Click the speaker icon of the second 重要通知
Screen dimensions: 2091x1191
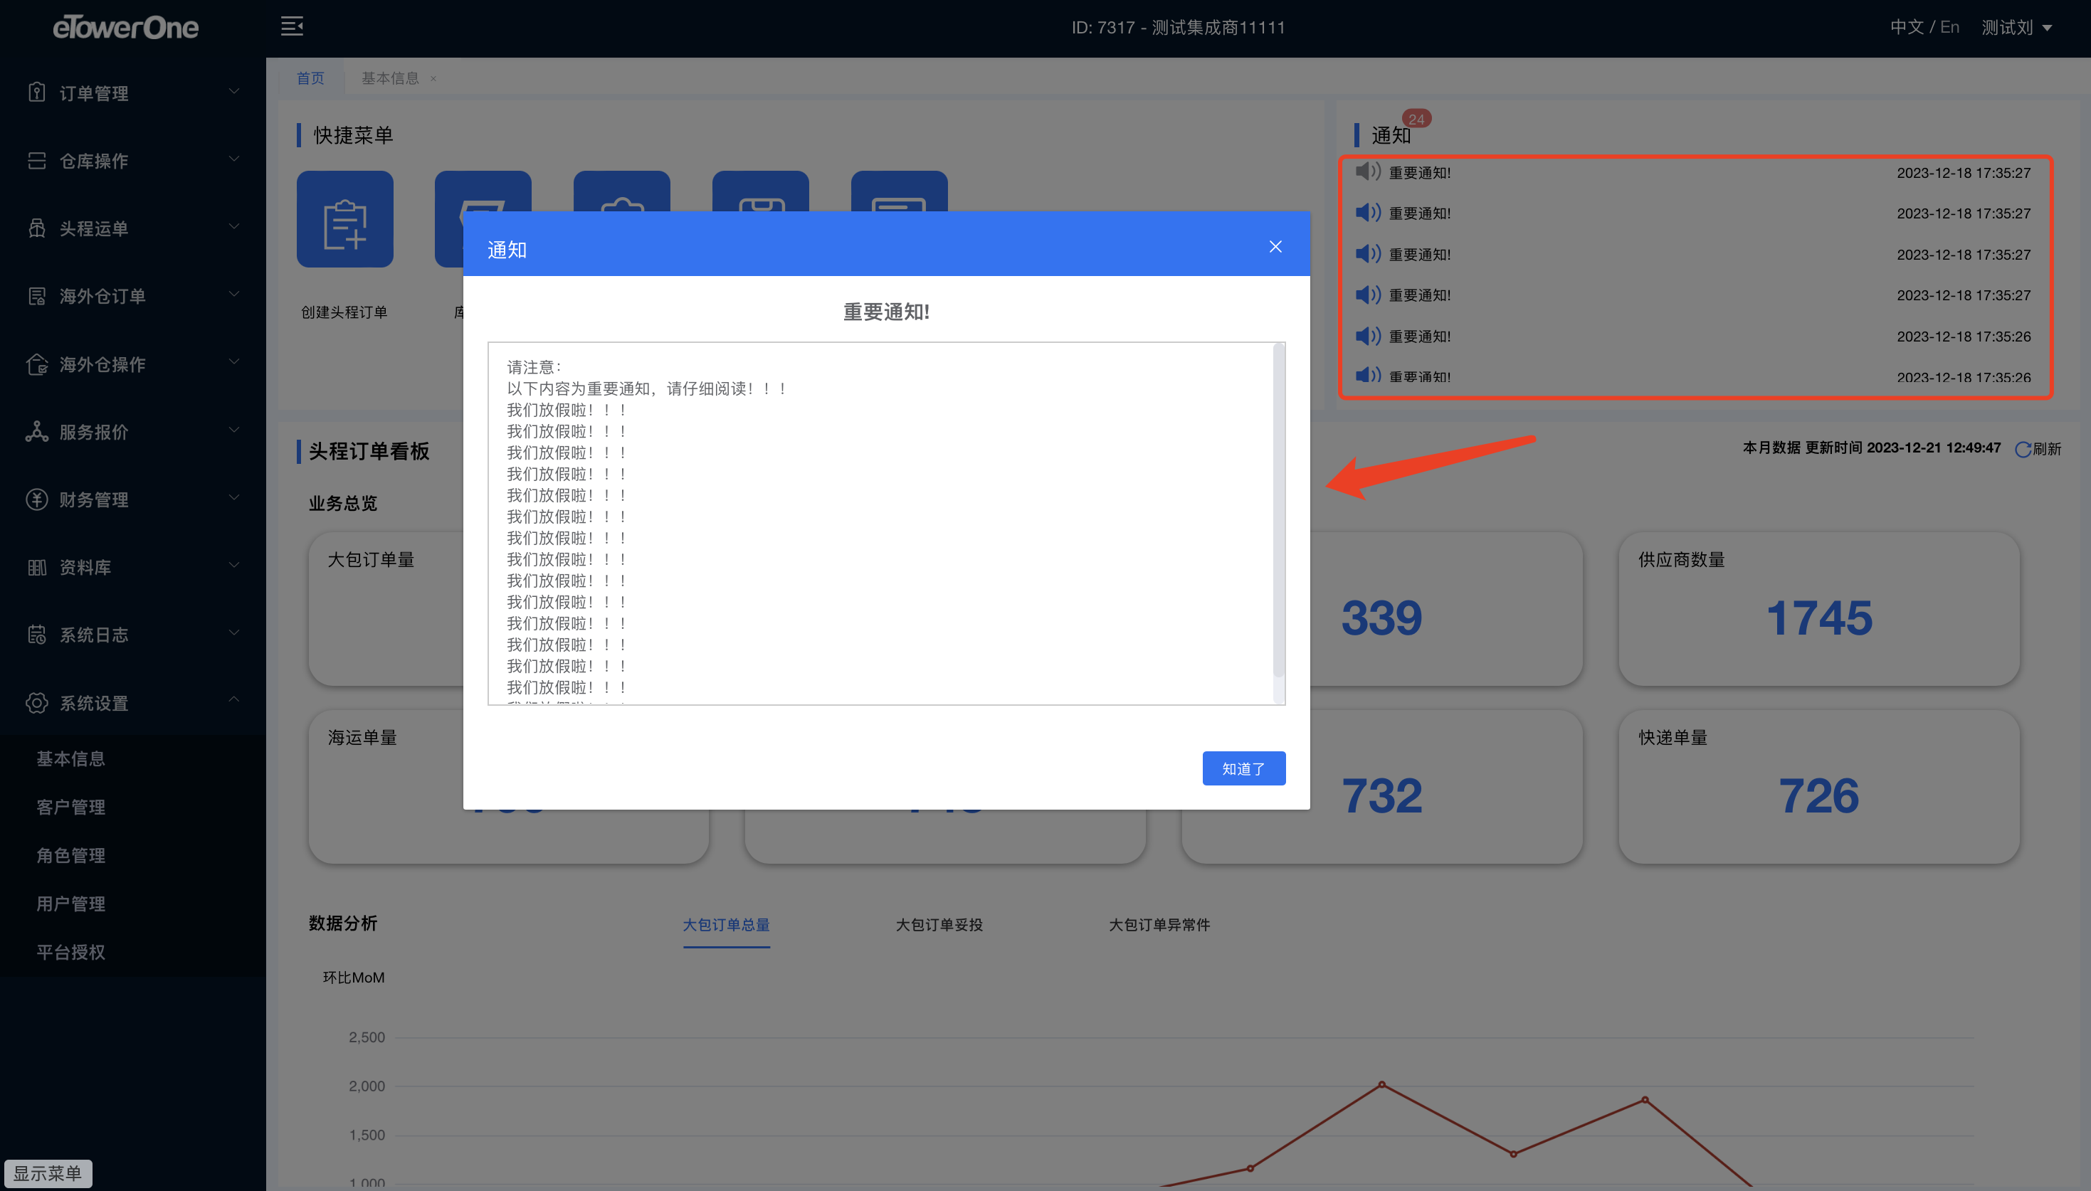[1367, 213]
